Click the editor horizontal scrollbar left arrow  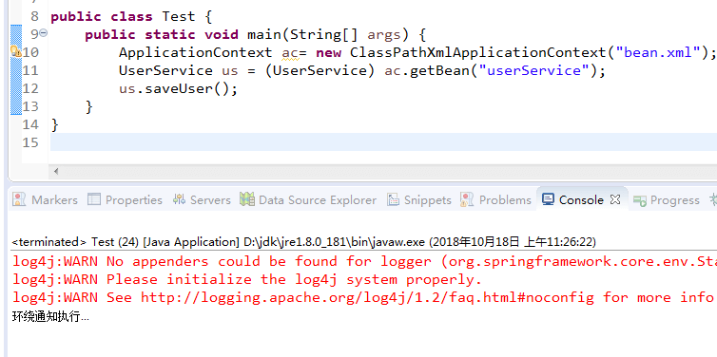[56, 172]
